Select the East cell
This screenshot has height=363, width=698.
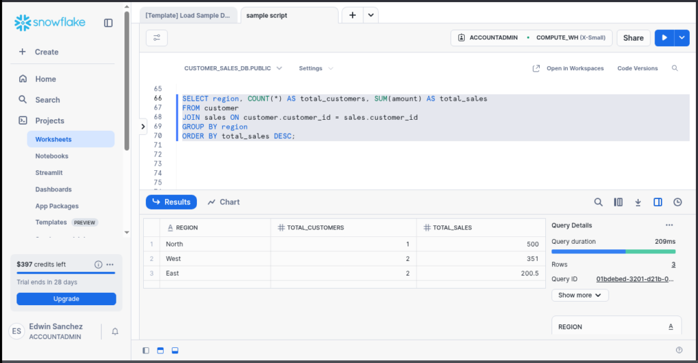tap(215, 274)
